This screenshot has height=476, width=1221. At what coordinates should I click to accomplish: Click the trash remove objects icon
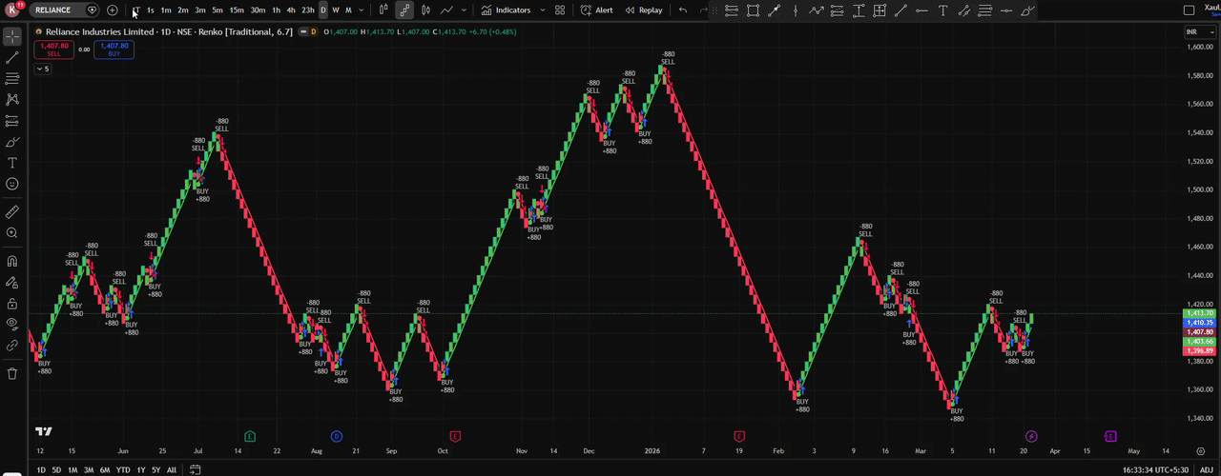pyautogui.click(x=12, y=373)
